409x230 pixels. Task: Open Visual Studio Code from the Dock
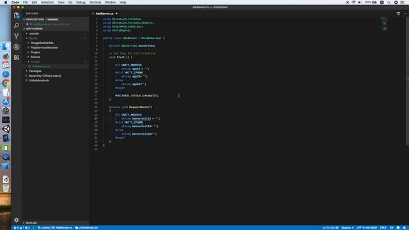click(6, 138)
